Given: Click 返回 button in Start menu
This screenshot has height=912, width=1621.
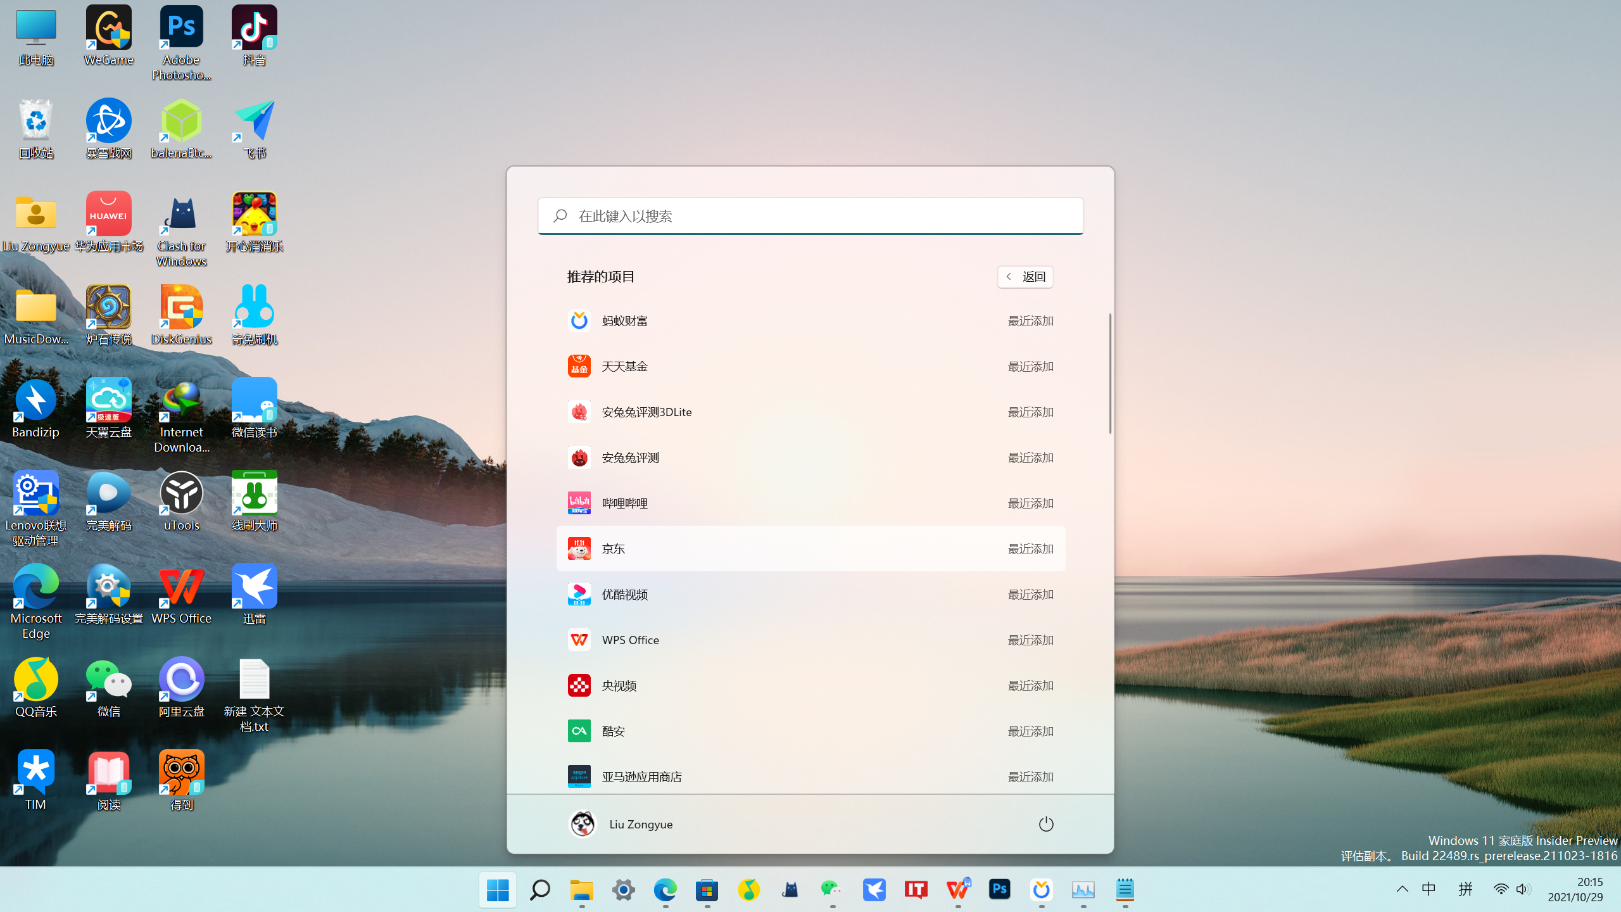Looking at the screenshot, I should (1025, 276).
